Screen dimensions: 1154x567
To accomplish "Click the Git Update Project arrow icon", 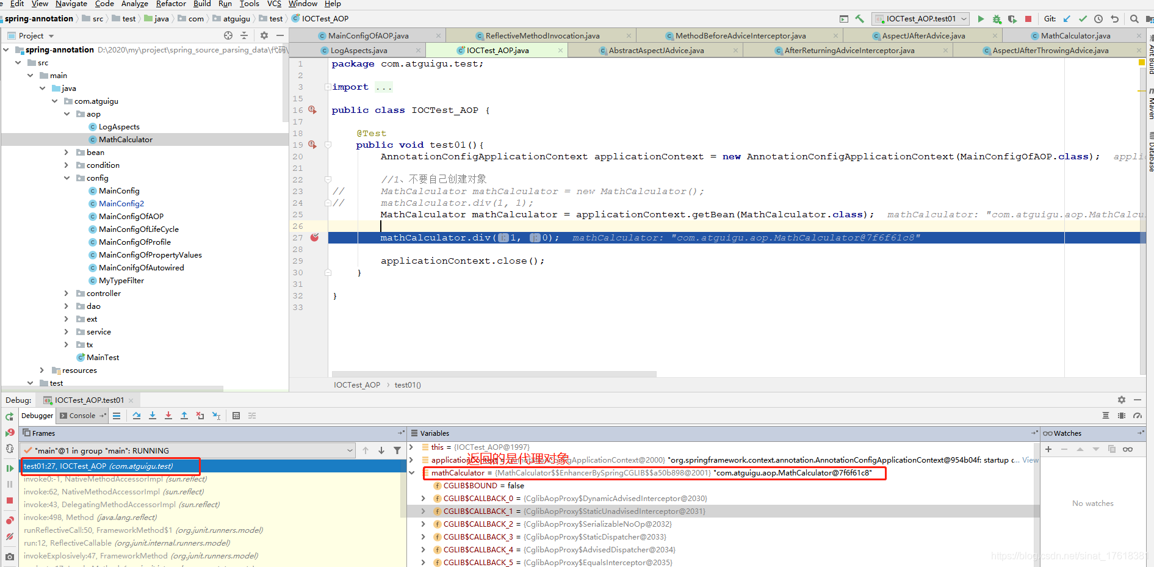I will pyautogui.click(x=1067, y=19).
